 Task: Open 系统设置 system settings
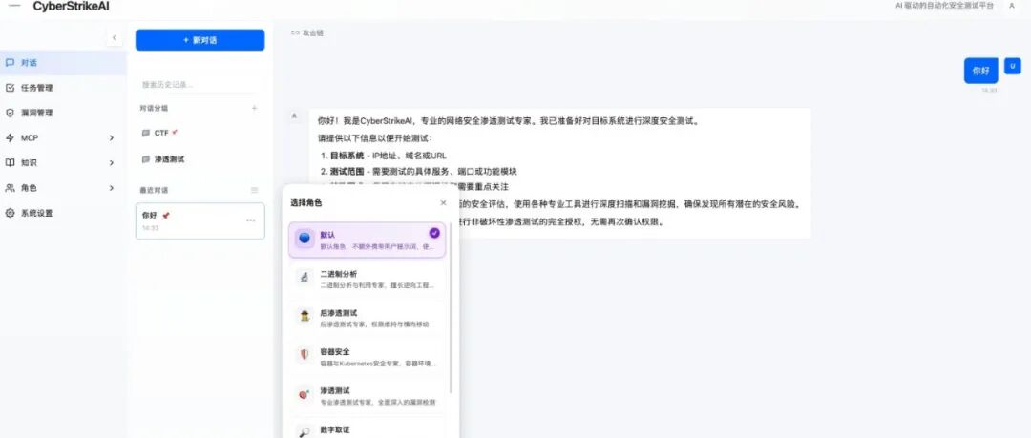(63, 213)
